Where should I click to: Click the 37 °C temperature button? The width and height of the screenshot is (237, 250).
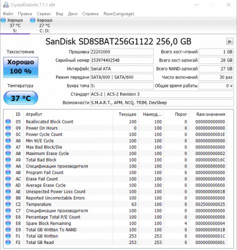(x=20, y=98)
